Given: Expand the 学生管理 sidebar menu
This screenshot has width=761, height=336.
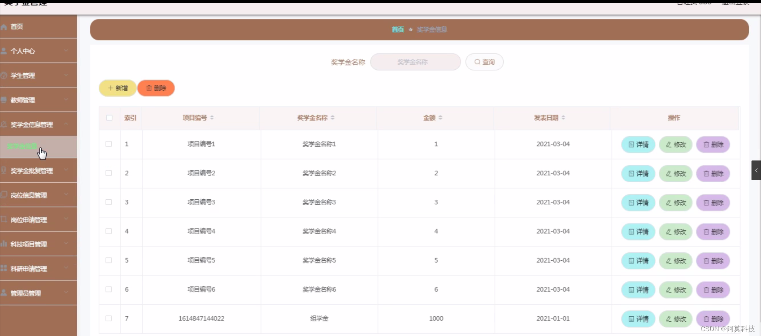Looking at the screenshot, I should pos(38,76).
